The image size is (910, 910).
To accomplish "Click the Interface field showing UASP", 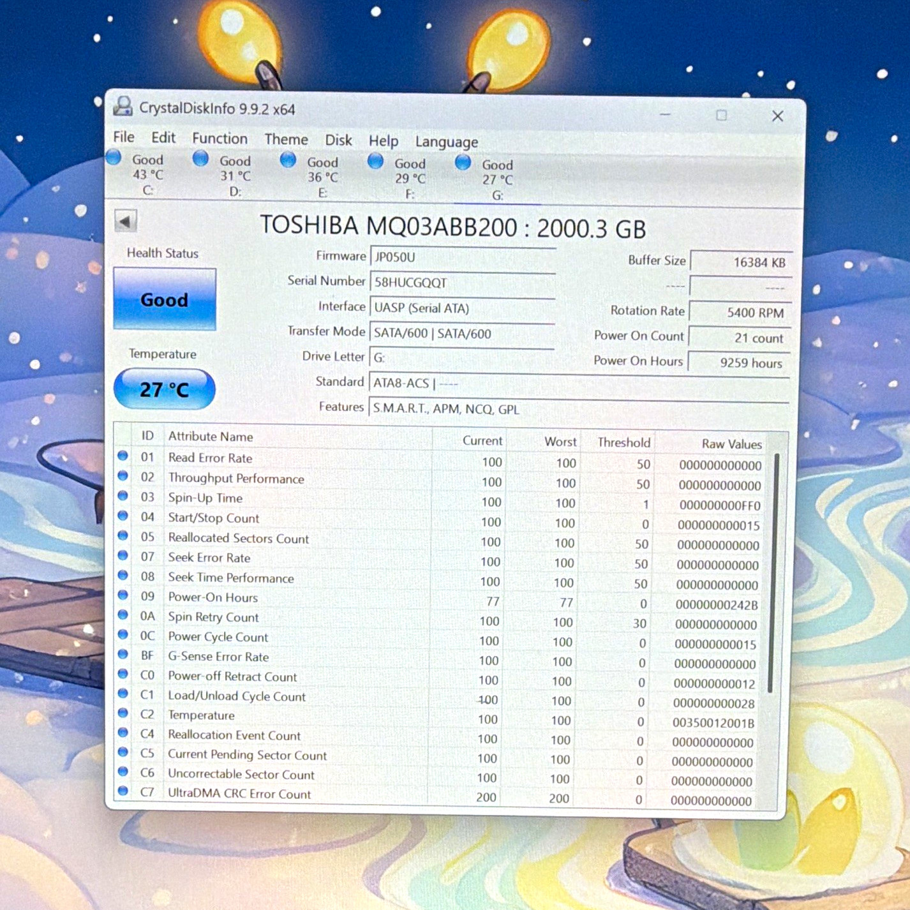I will [x=463, y=308].
